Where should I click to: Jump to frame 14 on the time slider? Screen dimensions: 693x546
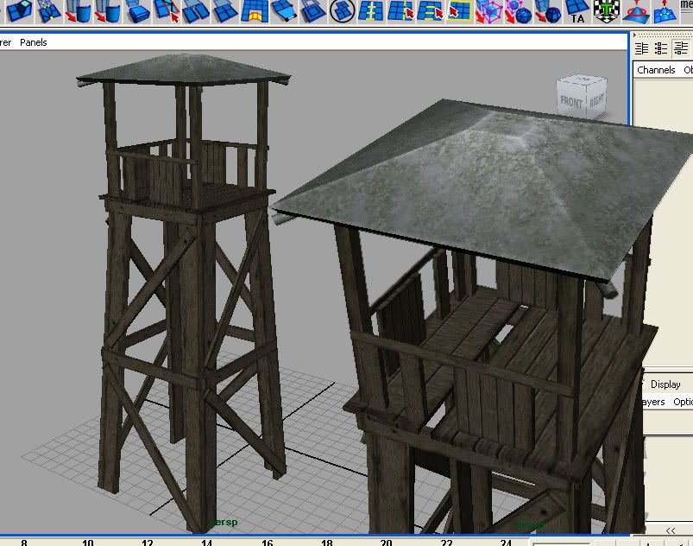pos(207,543)
